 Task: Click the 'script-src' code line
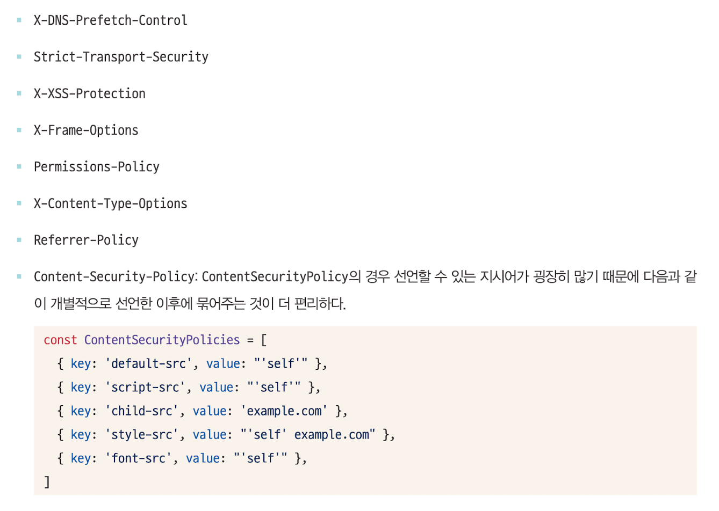click(x=189, y=387)
